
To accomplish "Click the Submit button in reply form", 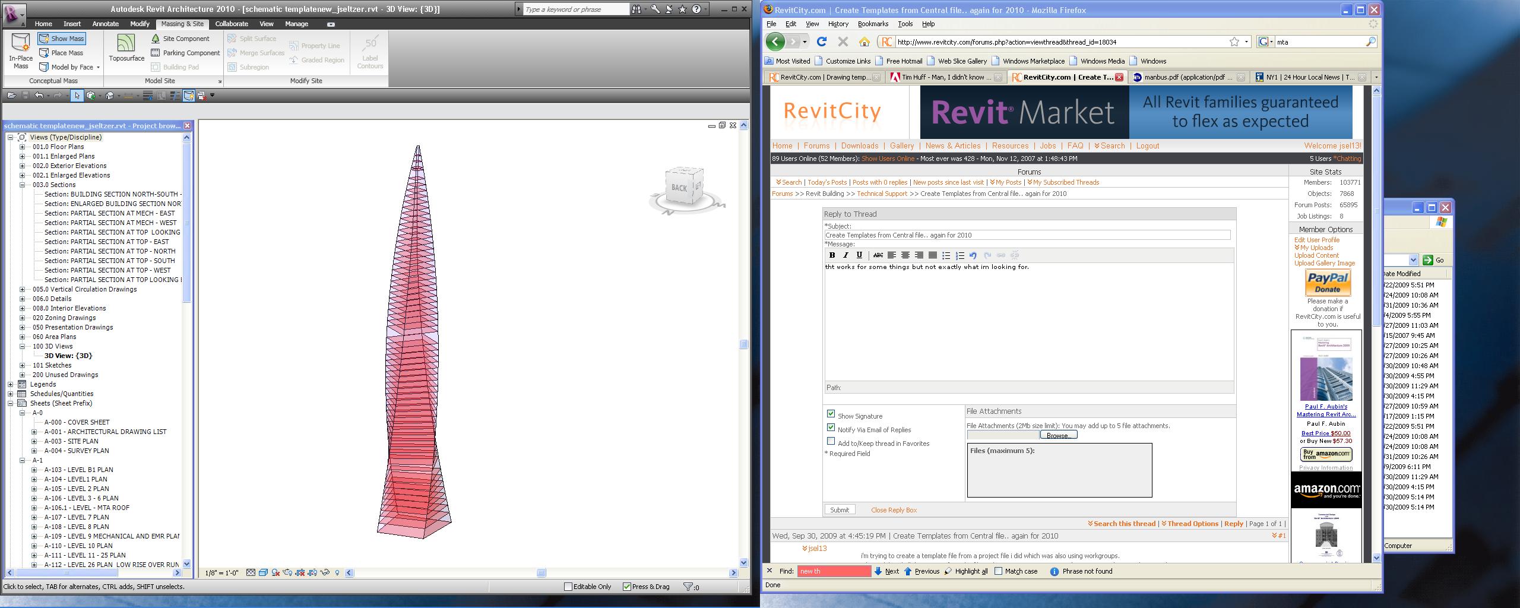I will click(x=840, y=509).
